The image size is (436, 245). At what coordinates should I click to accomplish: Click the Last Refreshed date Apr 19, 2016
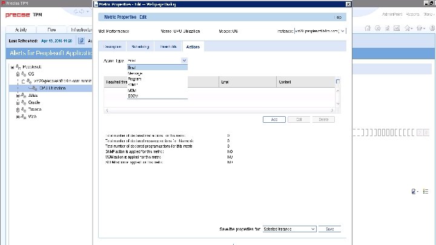click(x=57, y=41)
